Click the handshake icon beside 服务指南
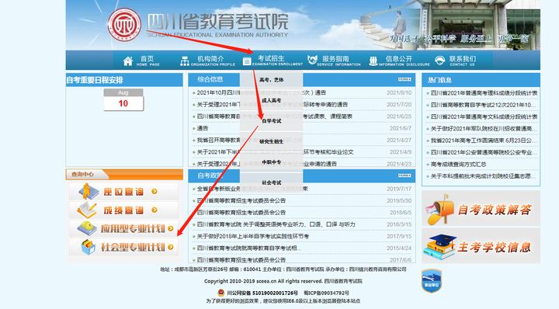The width and height of the screenshot is (559, 309). 312,61
